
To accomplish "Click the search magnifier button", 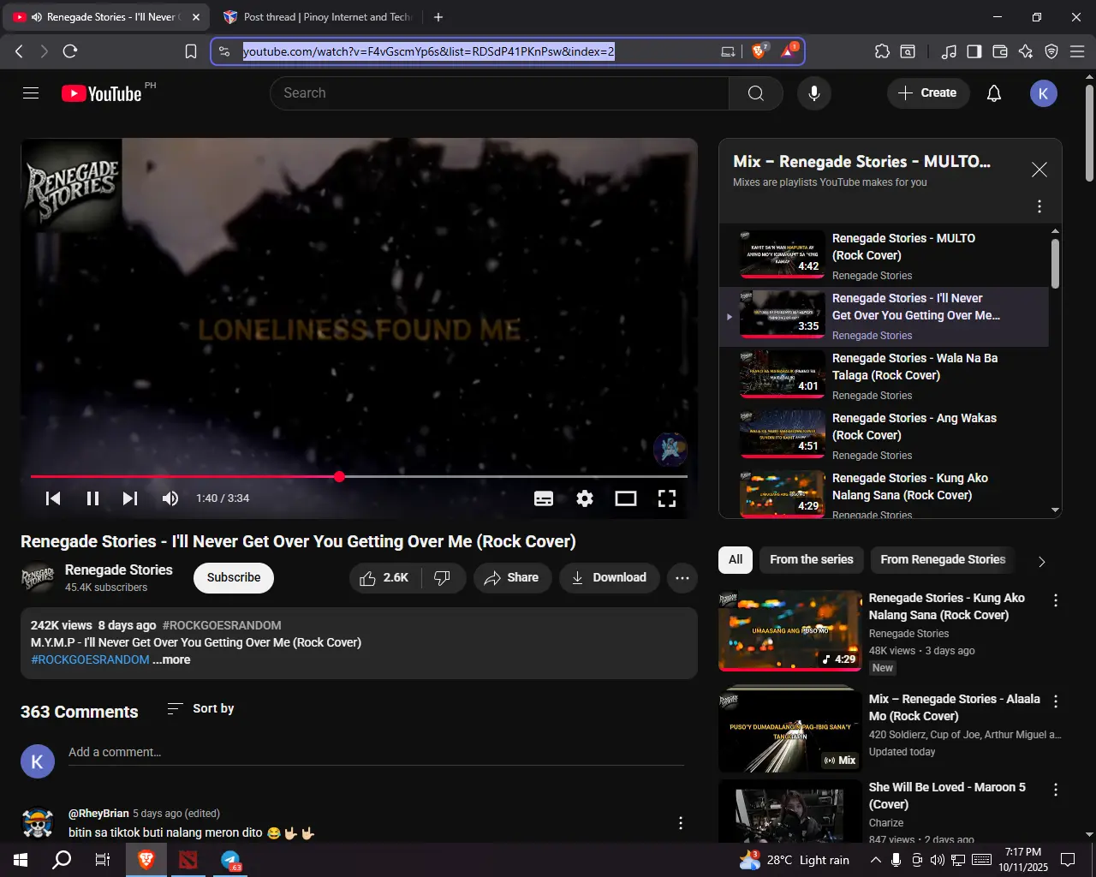I will (x=755, y=93).
